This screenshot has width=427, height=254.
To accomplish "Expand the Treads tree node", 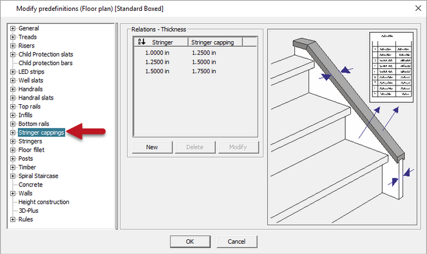I will [x=12, y=37].
